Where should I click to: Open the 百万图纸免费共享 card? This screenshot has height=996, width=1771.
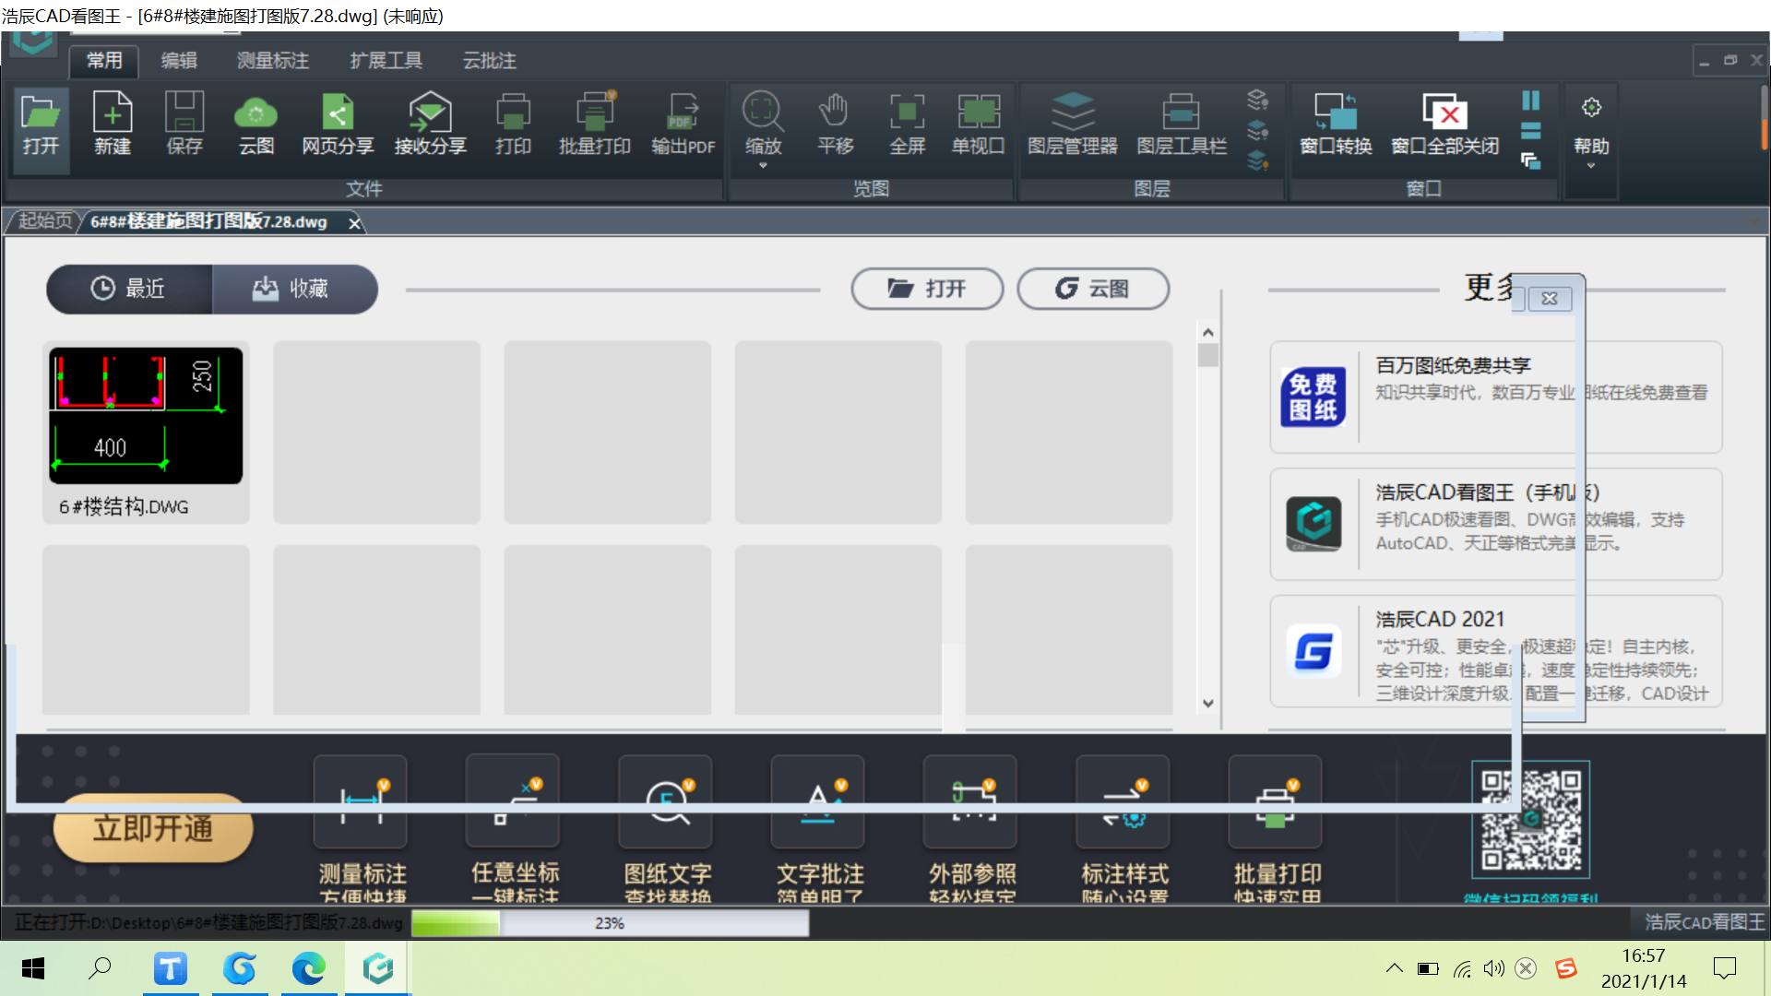[x=1496, y=397]
